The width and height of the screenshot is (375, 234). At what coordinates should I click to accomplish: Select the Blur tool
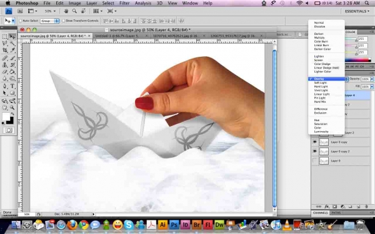[x=4, y=79]
